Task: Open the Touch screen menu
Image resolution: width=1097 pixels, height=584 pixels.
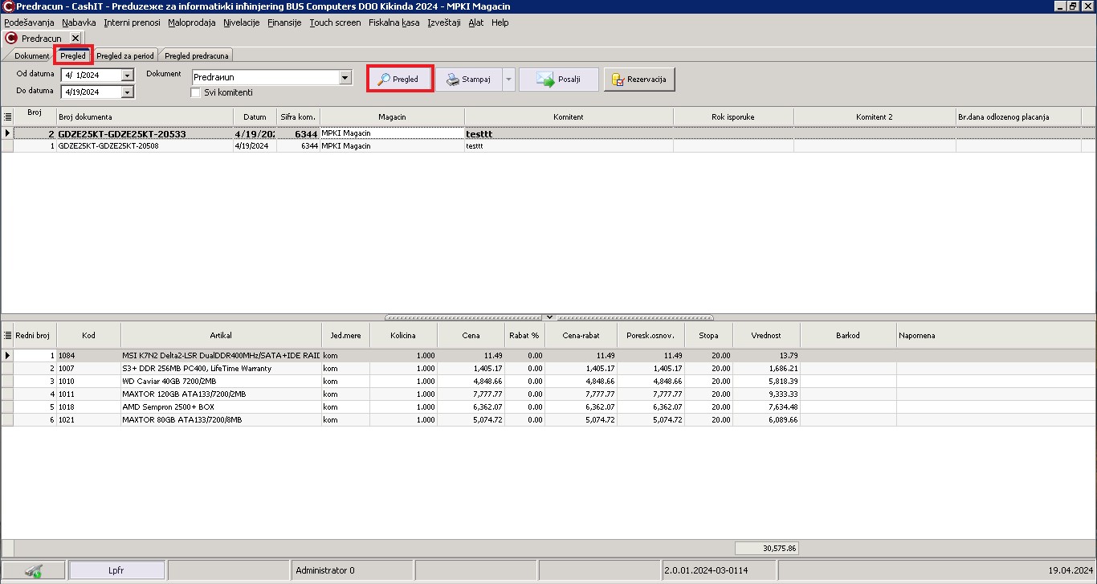Action: click(x=335, y=22)
